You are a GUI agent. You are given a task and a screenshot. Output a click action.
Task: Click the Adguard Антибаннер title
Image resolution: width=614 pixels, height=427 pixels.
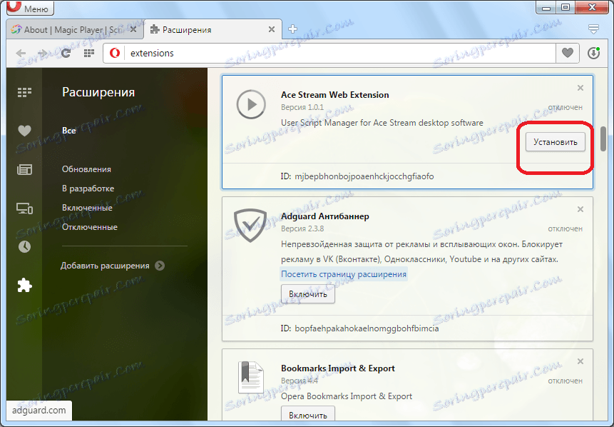coord(325,216)
